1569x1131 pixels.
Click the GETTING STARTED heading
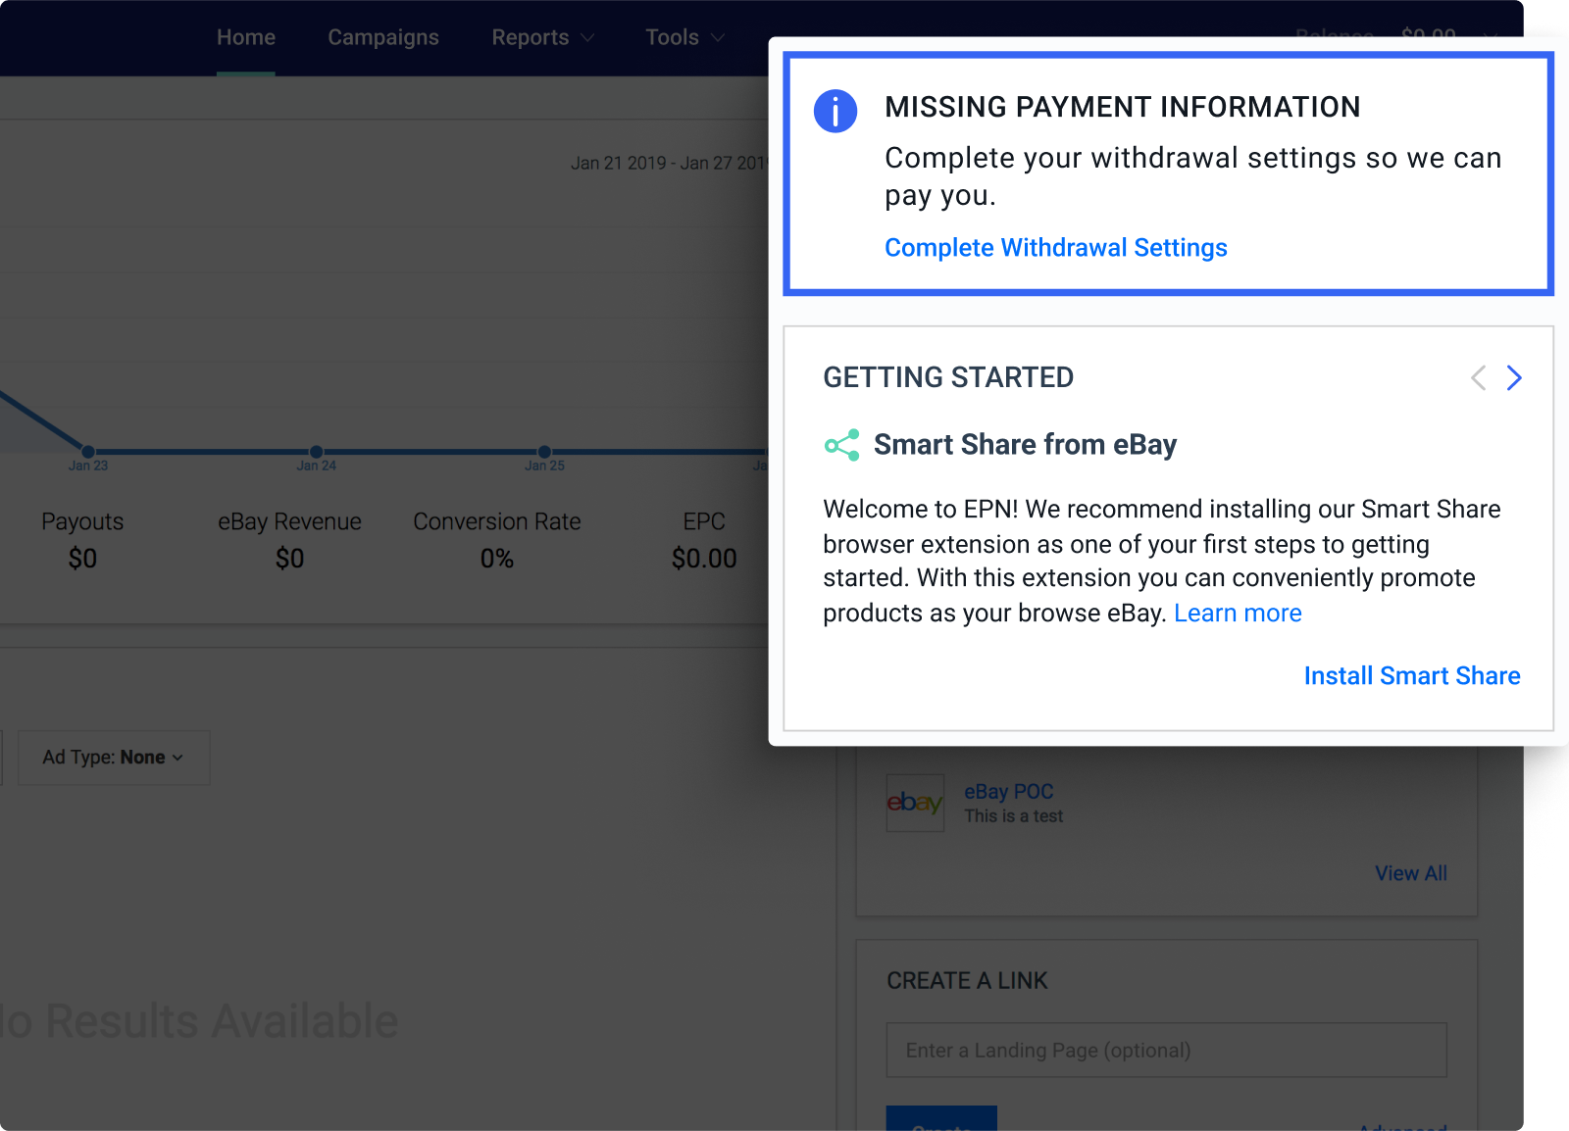click(x=948, y=377)
